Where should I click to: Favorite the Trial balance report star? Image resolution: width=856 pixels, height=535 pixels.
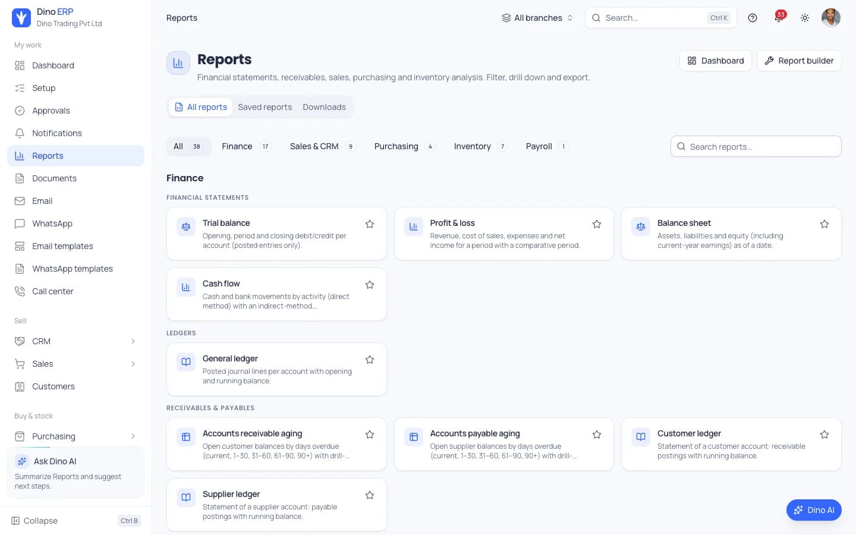(370, 224)
